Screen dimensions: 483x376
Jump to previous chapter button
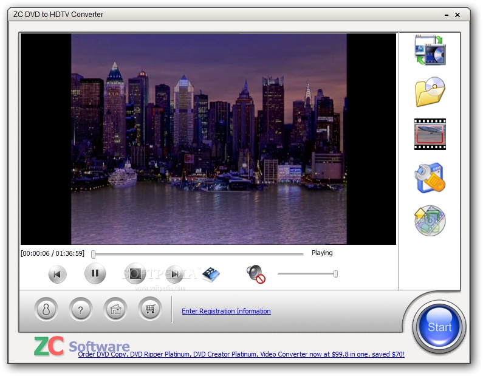point(57,274)
